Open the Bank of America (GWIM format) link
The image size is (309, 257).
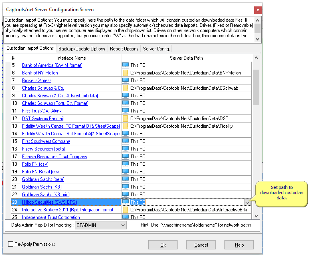[x=52, y=65]
